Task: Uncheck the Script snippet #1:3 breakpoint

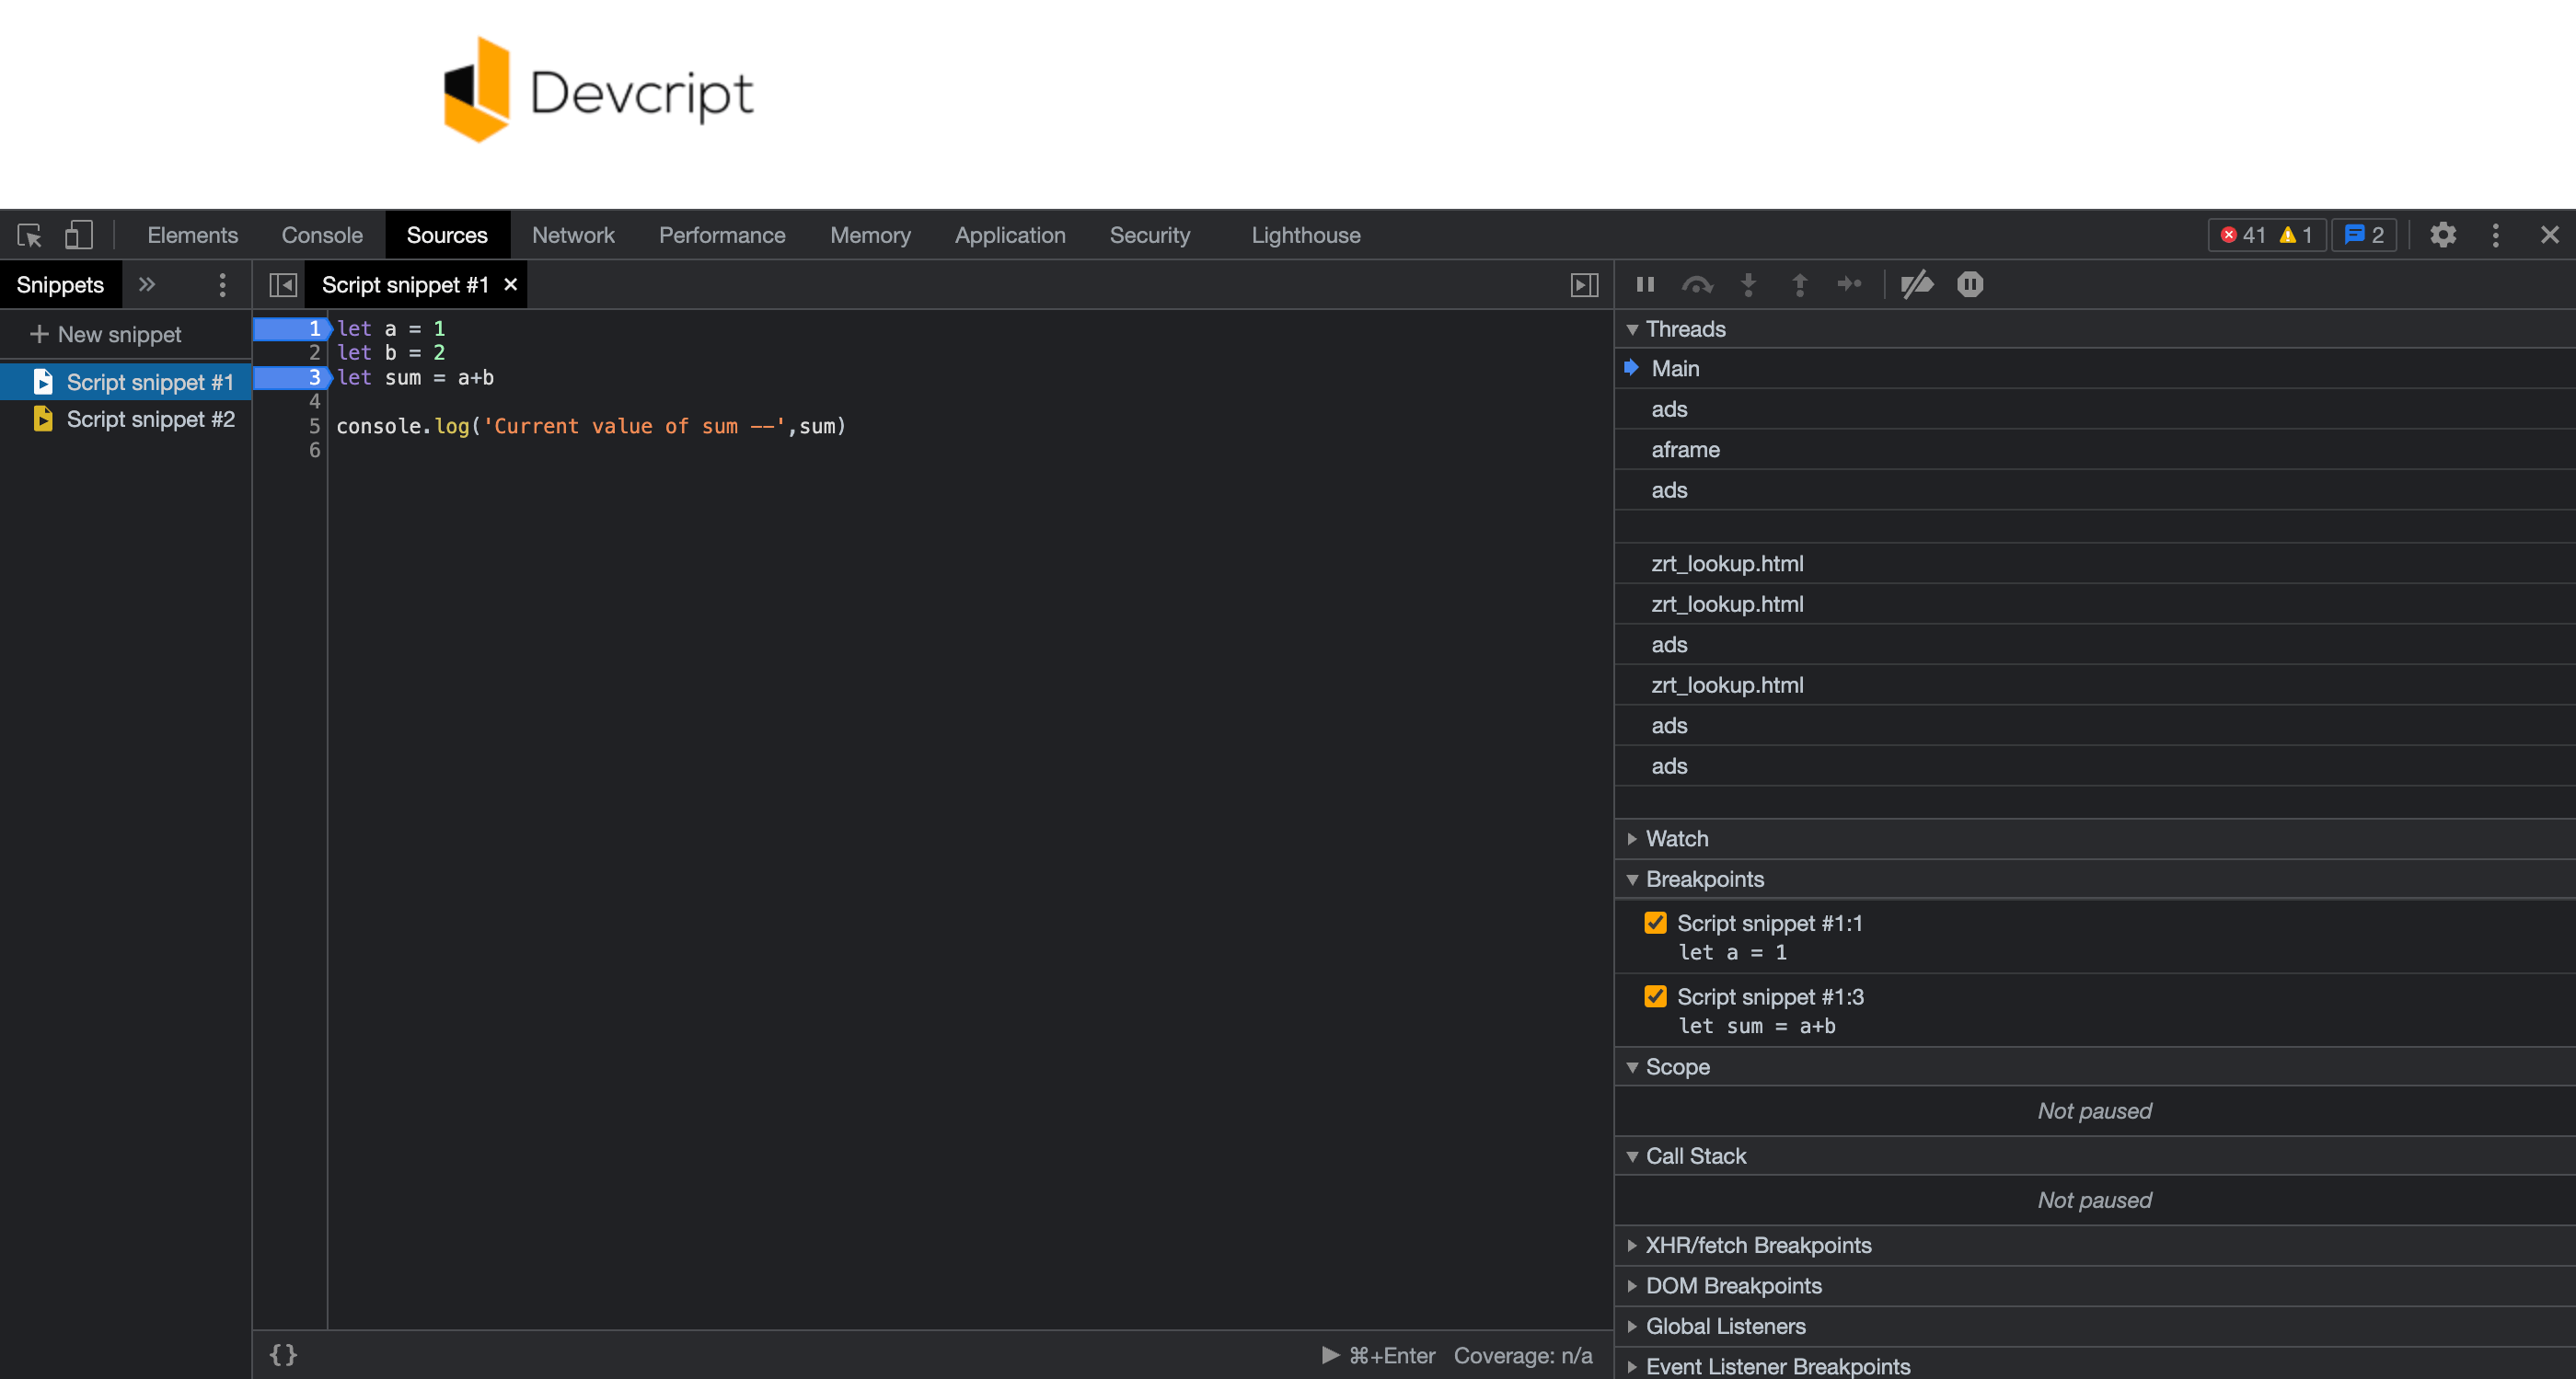Action: 1656,996
